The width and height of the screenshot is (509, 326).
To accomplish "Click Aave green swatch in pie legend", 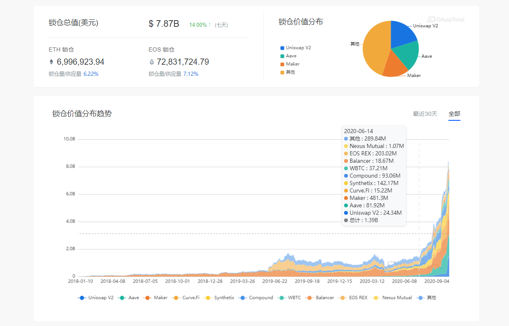I will pyautogui.click(x=282, y=56).
